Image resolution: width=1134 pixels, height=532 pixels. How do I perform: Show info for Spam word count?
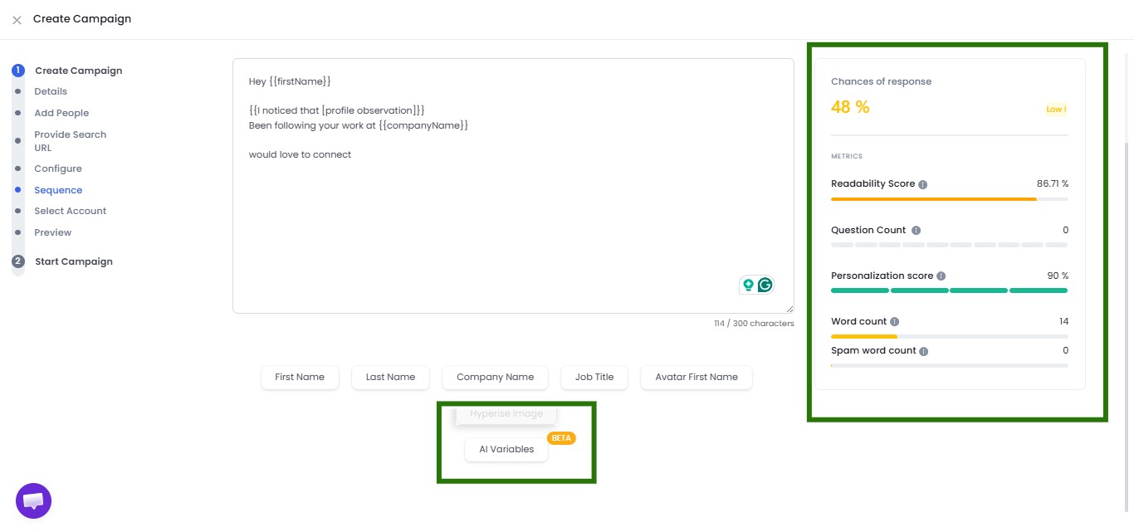click(923, 351)
